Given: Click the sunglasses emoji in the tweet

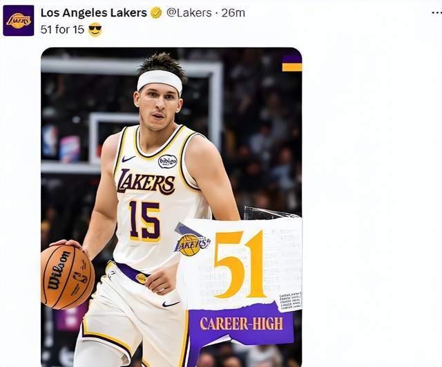Looking at the screenshot, I should (x=95, y=30).
